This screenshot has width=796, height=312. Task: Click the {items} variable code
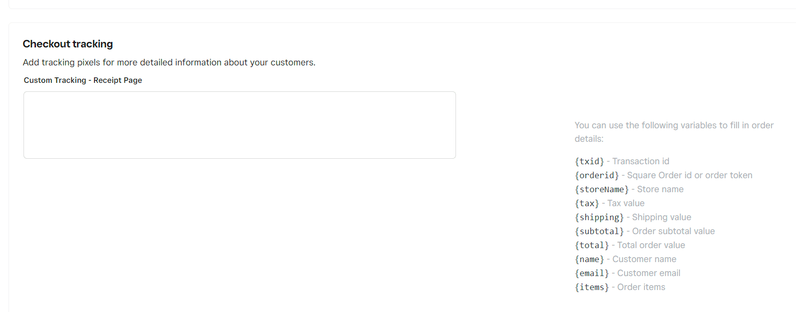coord(591,287)
